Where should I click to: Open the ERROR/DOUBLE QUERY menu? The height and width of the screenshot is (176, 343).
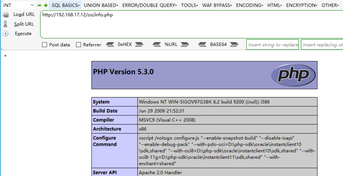click(x=149, y=5)
